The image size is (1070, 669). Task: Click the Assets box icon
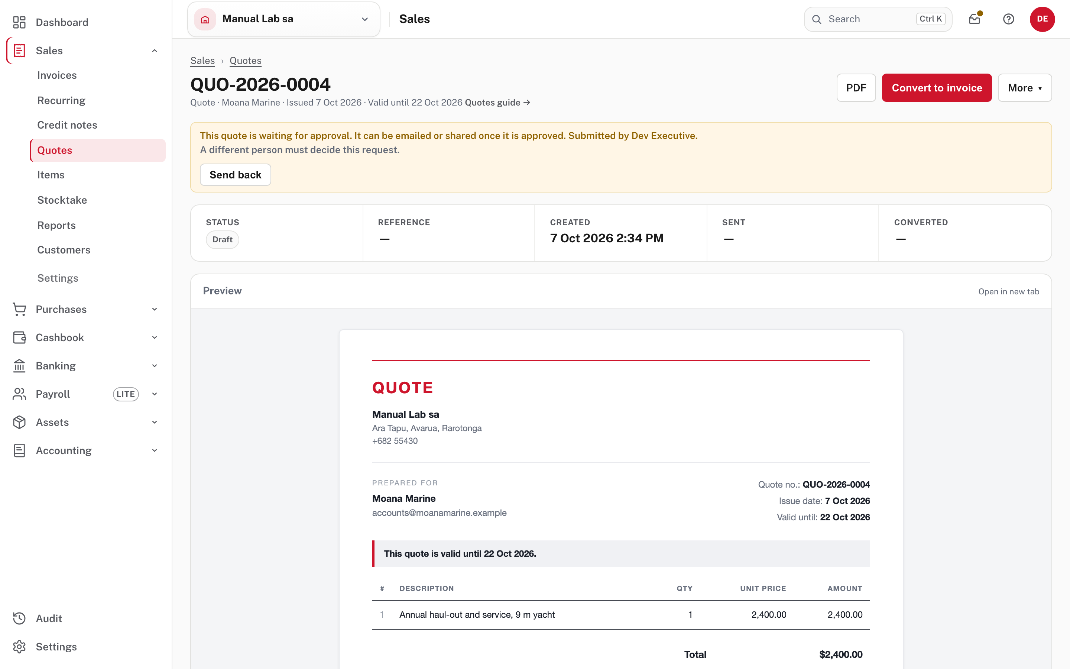pyautogui.click(x=19, y=422)
